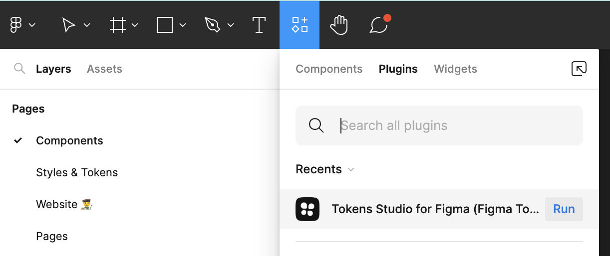Select the Text tool

259,25
